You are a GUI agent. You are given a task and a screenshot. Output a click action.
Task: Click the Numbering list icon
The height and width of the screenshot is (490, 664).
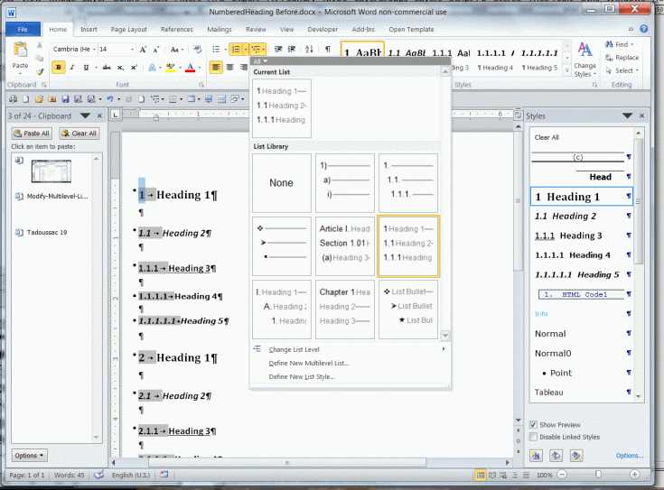(237, 50)
